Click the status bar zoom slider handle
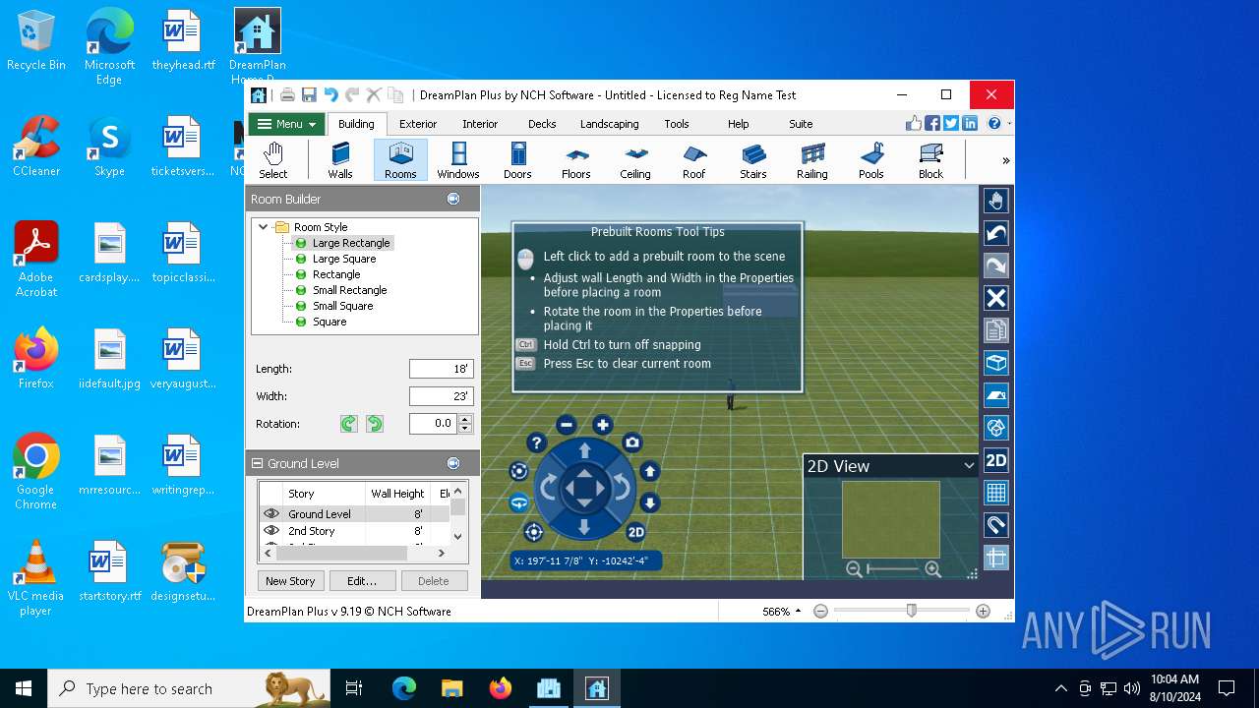1259x708 pixels. [x=912, y=612]
